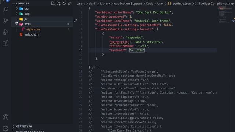Click the style.scss Sass file icon
This screenshot has height=132, width=235.
(23, 29)
